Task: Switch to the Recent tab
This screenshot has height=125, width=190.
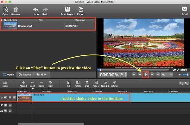Action: click(x=25, y=75)
